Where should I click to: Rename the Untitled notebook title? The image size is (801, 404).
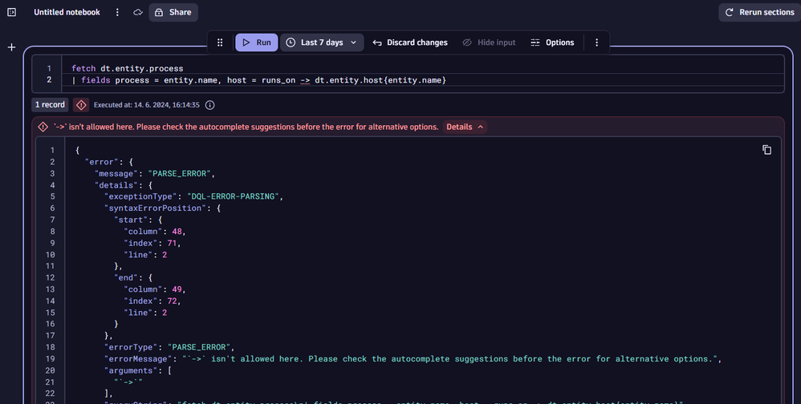coord(67,12)
